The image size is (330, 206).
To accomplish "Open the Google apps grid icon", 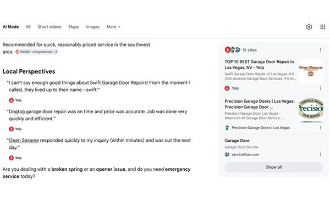I will tap(323, 27).
